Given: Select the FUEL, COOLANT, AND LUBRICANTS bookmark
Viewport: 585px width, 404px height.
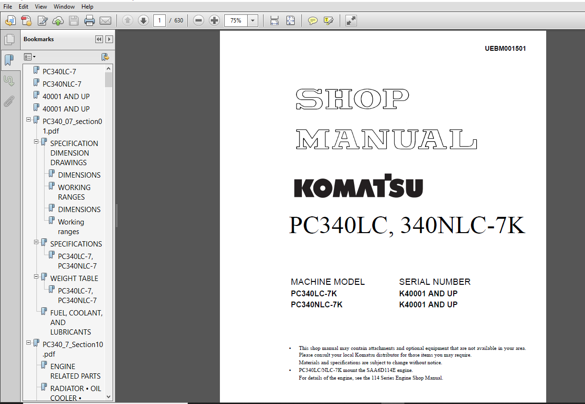Looking at the screenshot, I should click(76, 322).
